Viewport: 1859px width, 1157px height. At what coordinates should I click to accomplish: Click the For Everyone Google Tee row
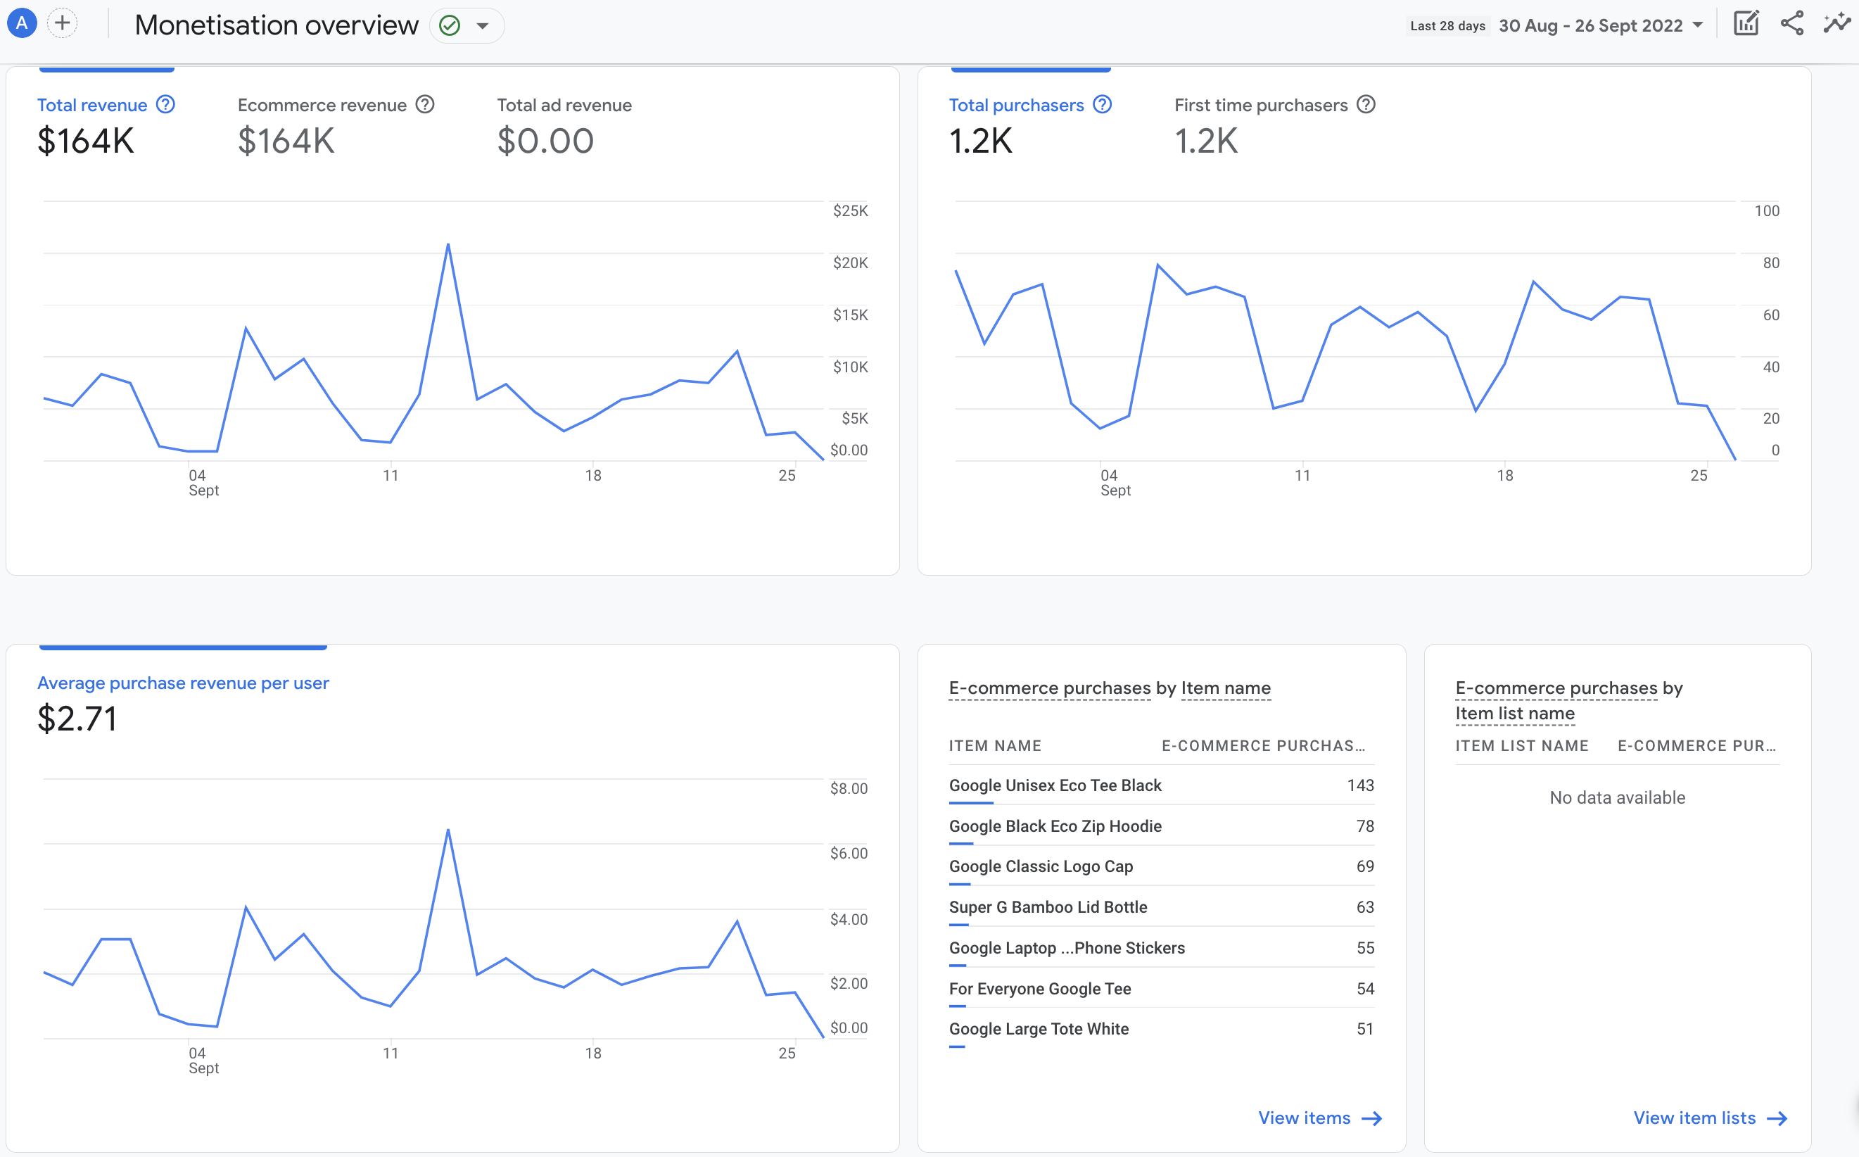(x=1161, y=989)
